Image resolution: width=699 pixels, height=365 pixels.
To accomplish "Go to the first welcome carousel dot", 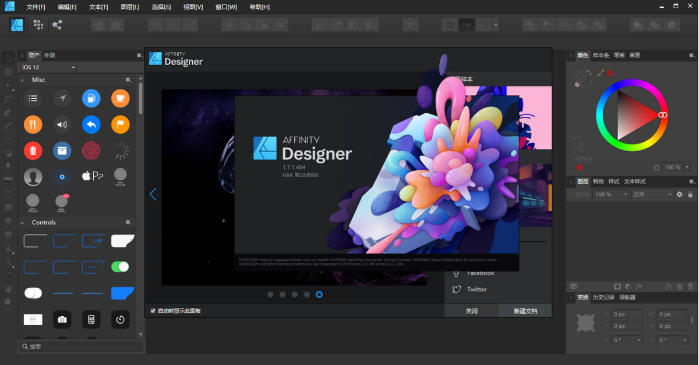I will pos(270,295).
